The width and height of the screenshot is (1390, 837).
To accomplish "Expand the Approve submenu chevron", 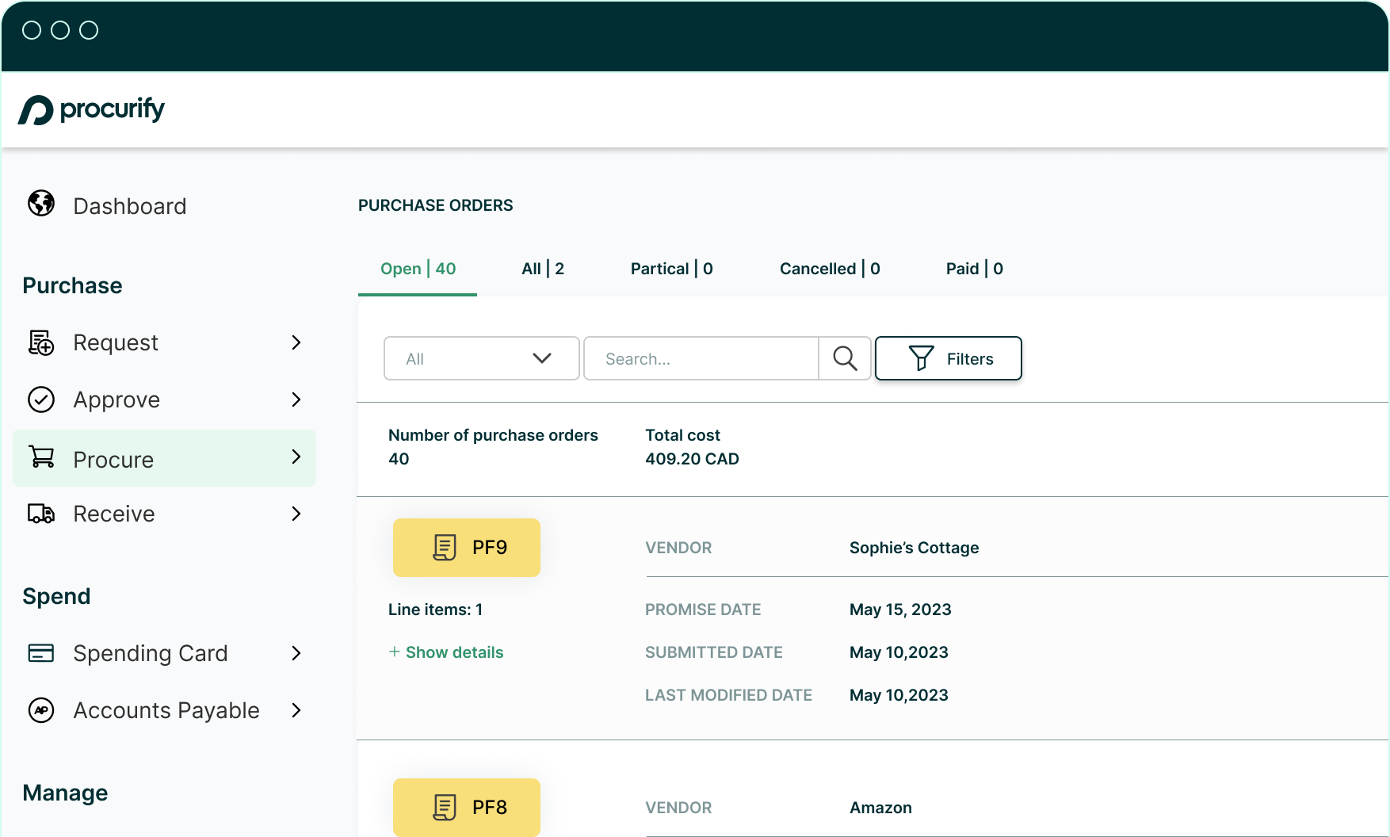I will [296, 399].
